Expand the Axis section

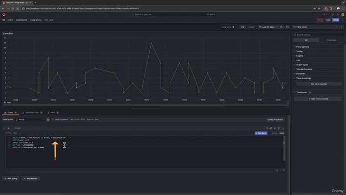point(298,60)
